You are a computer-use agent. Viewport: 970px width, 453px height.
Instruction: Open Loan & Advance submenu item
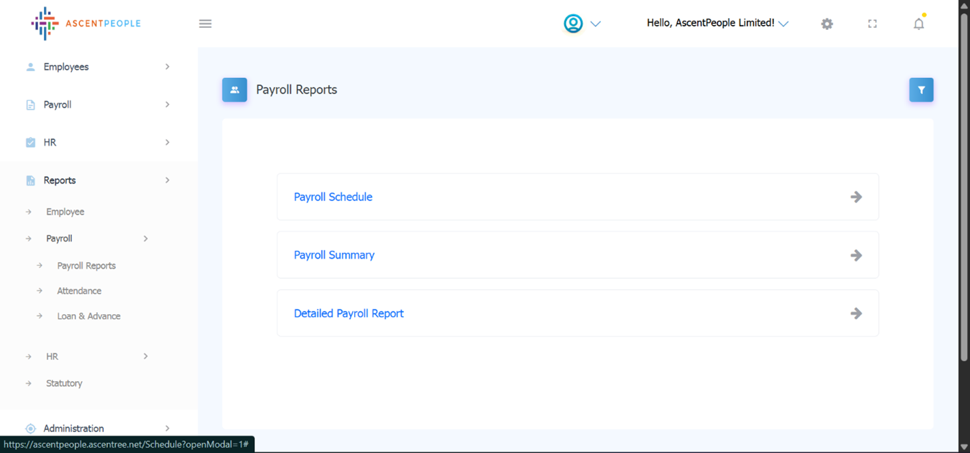click(x=89, y=316)
